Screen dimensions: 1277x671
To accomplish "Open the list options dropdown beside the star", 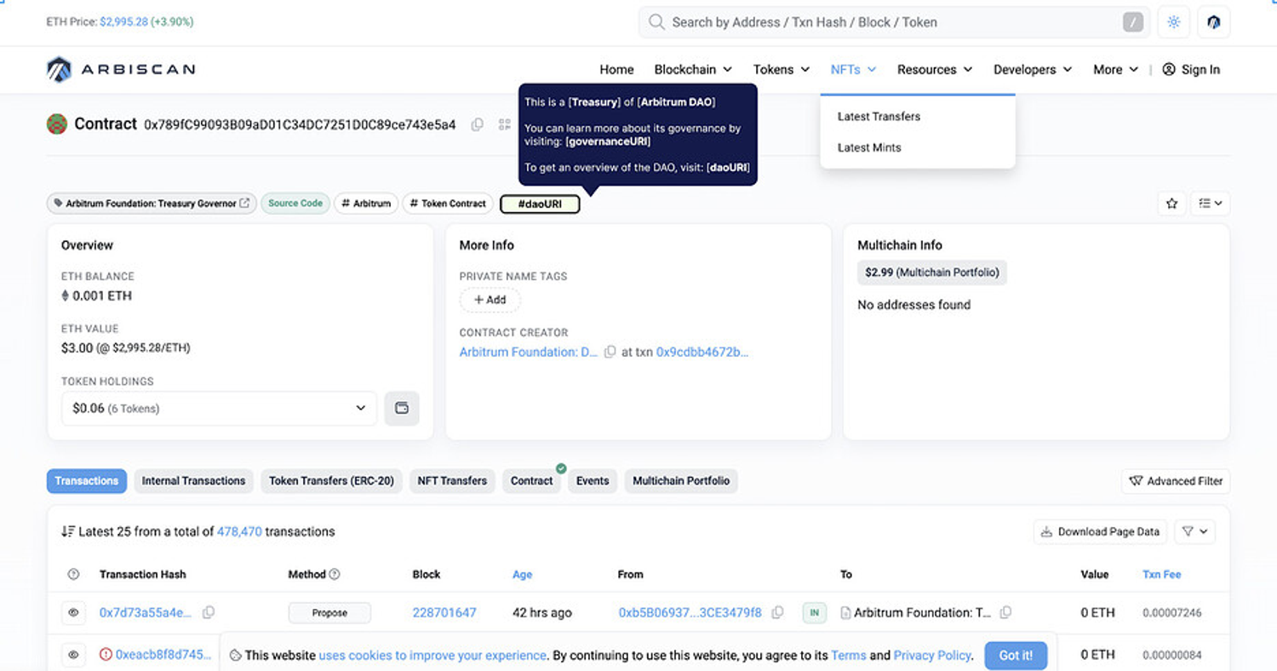I will click(1210, 204).
